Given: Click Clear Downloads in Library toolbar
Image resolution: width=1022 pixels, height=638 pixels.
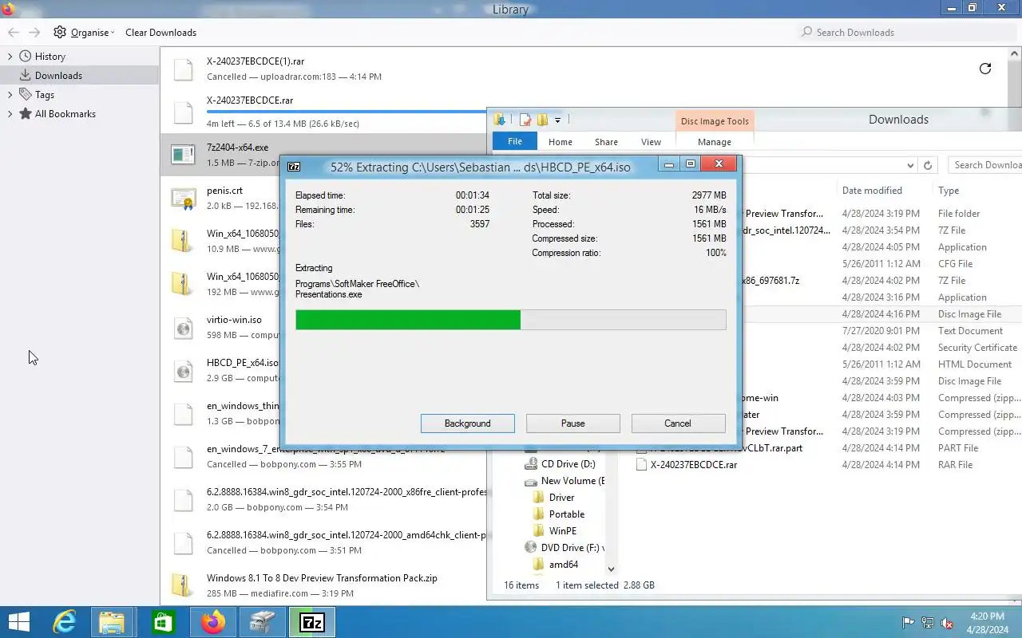Looking at the screenshot, I should point(160,33).
